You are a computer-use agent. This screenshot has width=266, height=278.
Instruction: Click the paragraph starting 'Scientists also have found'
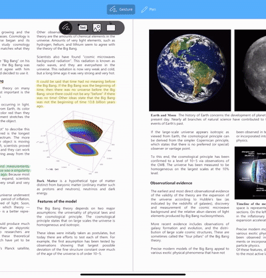(76, 65)
